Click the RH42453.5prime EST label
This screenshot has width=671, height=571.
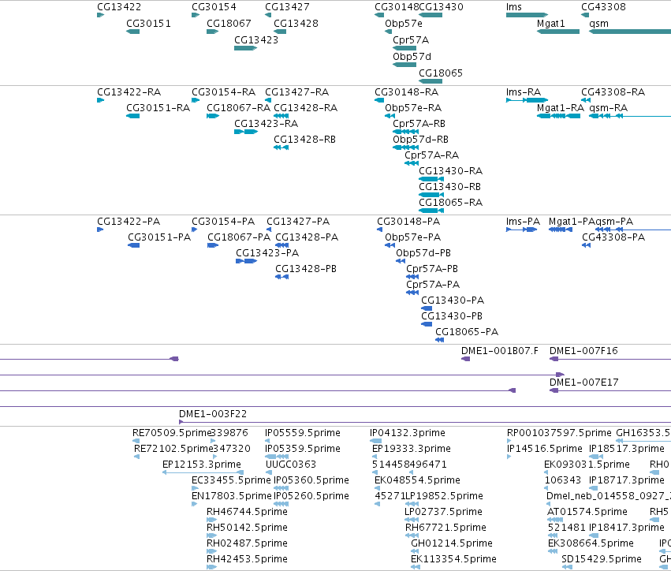pyautogui.click(x=247, y=559)
